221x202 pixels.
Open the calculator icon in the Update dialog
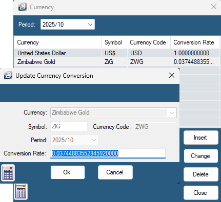click(x=8, y=173)
